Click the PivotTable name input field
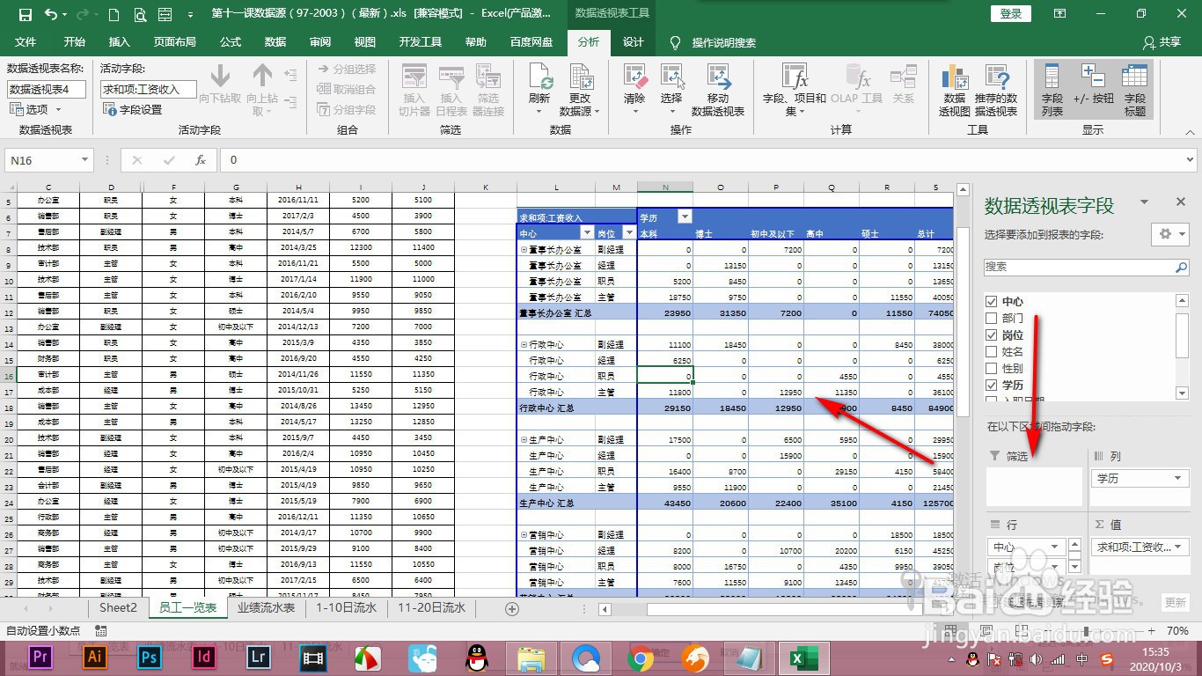Image resolution: width=1202 pixels, height=676 pixels. tap(47, 89)
